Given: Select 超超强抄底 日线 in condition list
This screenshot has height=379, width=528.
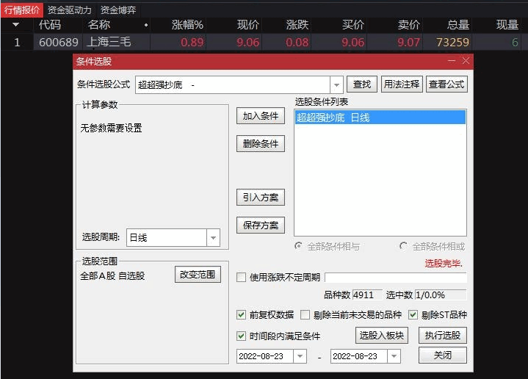Looking at the screenshot, I should (x=380, y=118).
